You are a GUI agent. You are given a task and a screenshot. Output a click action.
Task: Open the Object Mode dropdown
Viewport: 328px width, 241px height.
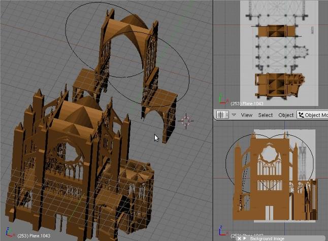tap(312, 115)
